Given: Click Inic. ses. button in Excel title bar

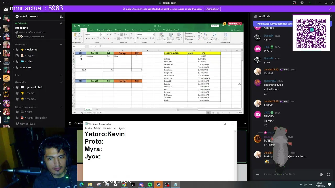Looking at the screenshot, I should coord(215,26).
